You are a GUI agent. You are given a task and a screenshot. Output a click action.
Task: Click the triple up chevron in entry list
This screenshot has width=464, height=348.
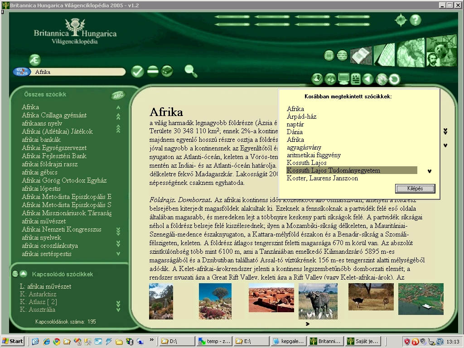tap(118, 129)
